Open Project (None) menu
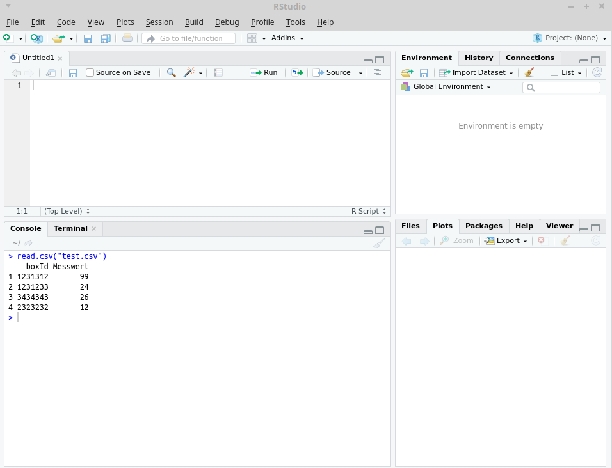Screen dimensions: 612x468 tap(570, 38)
